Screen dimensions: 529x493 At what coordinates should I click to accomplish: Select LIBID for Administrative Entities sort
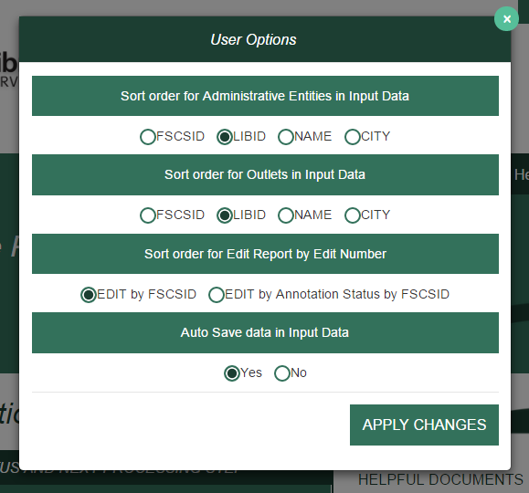click(x=225, y=137)
